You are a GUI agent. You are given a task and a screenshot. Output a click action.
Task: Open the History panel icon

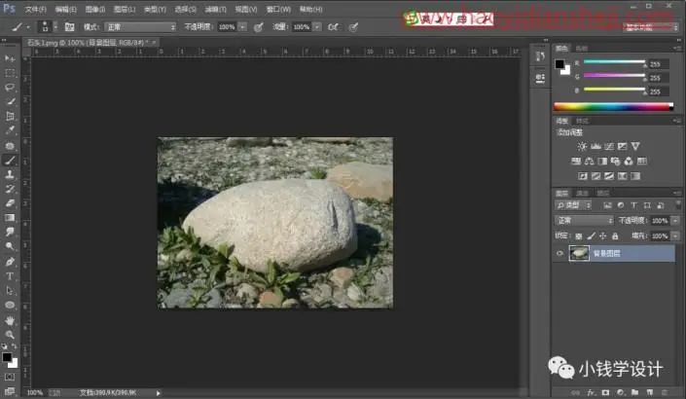pos(540,56)
